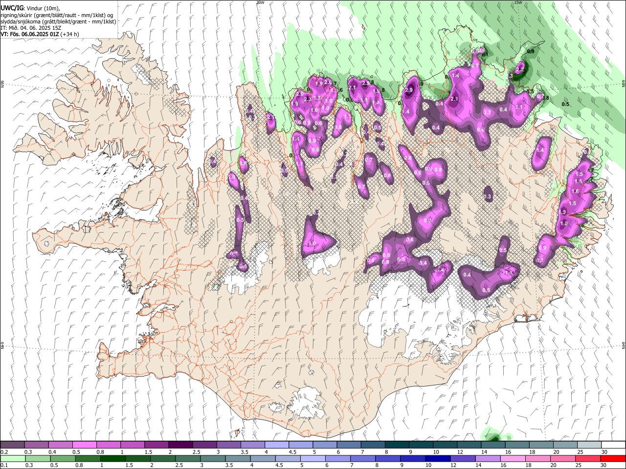
Task: Select the pale green 0.1 swatch in lower legend
Action: point(13,459)
